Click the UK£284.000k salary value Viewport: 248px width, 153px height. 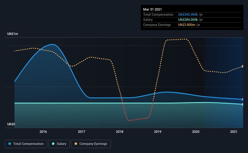[x=188, y=20]
